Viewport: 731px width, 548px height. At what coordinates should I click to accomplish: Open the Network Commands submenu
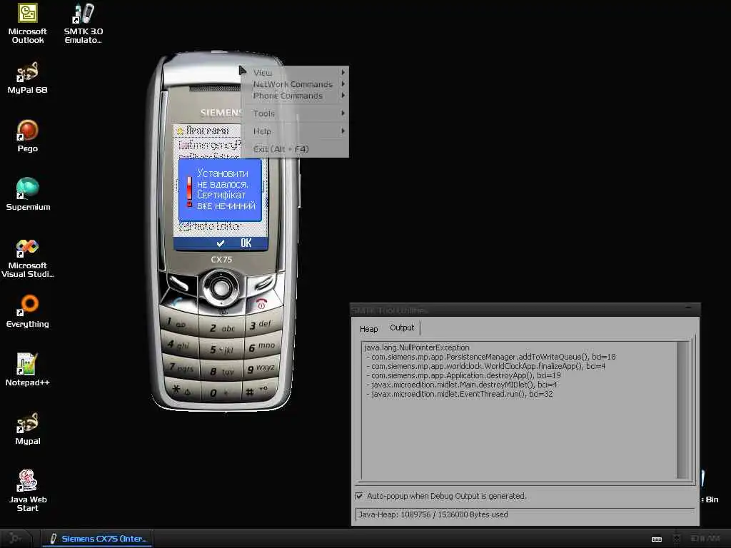(295, 84)
